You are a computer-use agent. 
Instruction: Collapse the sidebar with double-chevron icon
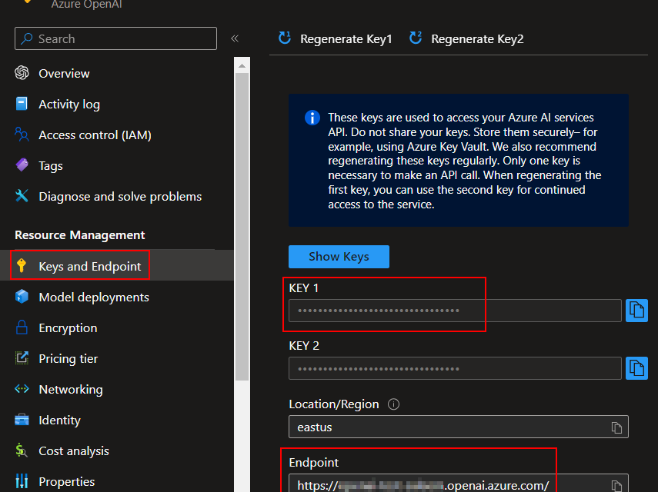click(235, 38)
